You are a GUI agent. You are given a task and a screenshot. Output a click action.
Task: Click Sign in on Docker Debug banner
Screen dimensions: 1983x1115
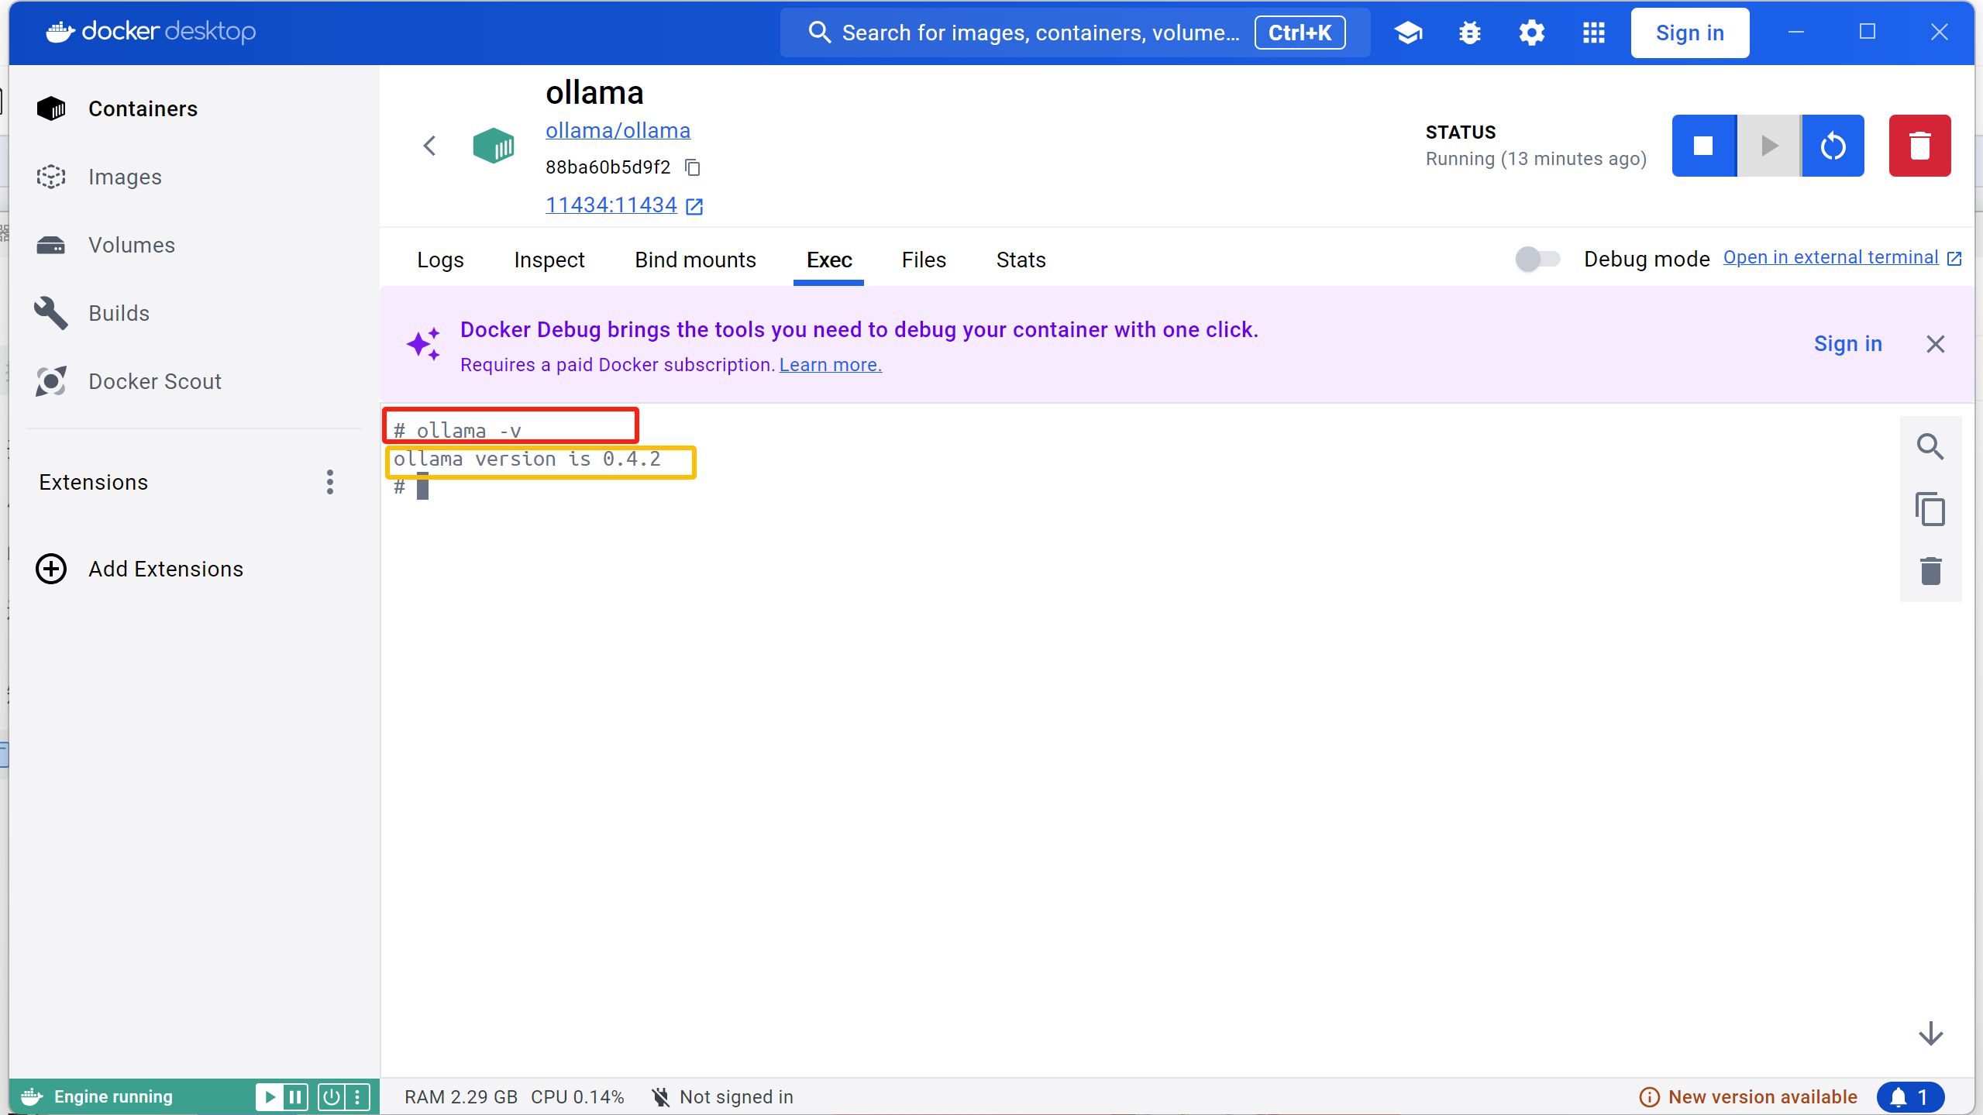pyautogui.click(x=1847, y=343)
